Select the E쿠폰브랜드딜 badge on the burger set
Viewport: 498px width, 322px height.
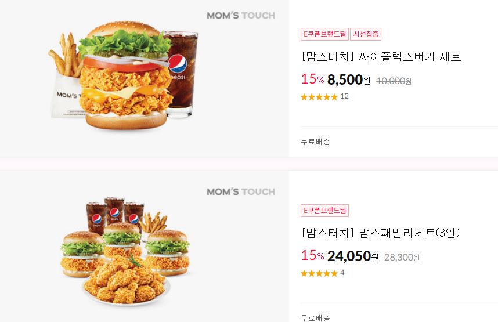(324, 34)
